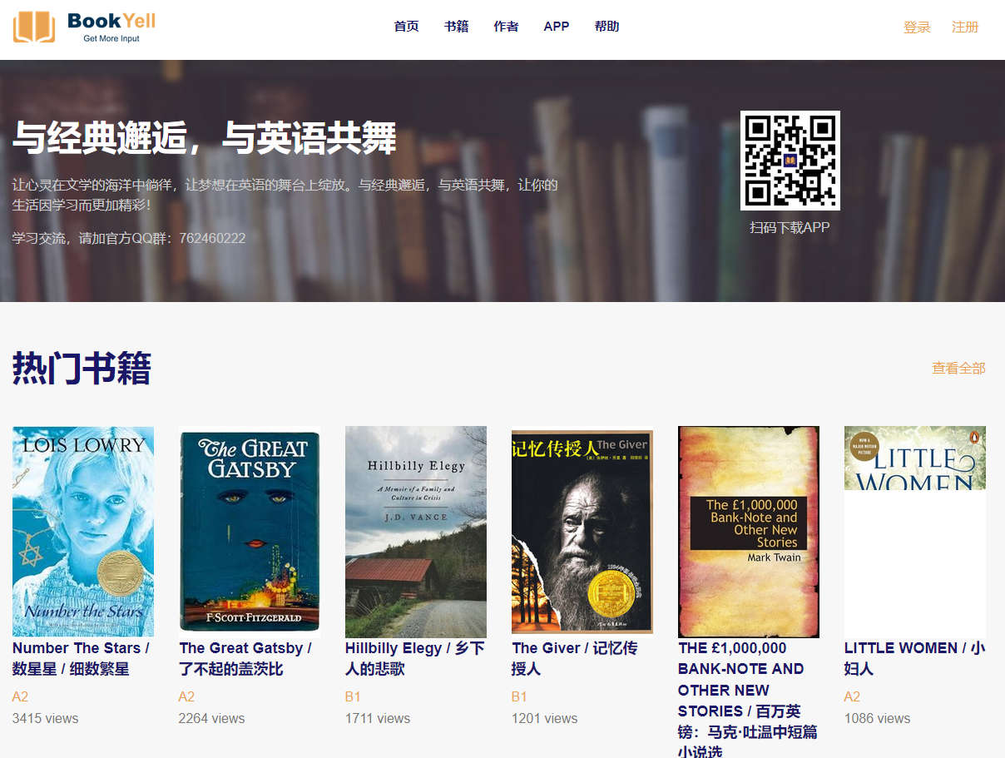
Task: Click the 1201 views count
Action: point(544,718)
